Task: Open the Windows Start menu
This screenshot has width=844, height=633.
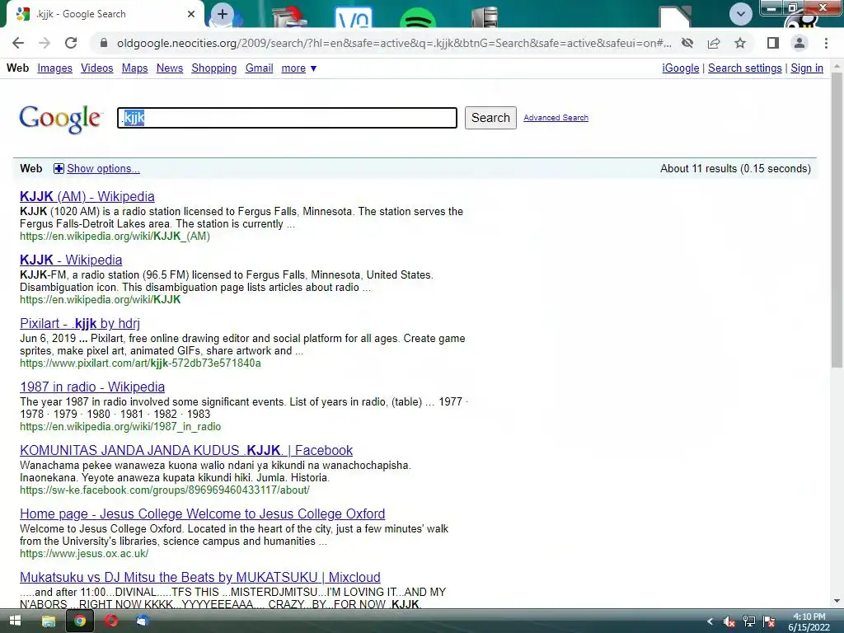Action: (15, 621)
